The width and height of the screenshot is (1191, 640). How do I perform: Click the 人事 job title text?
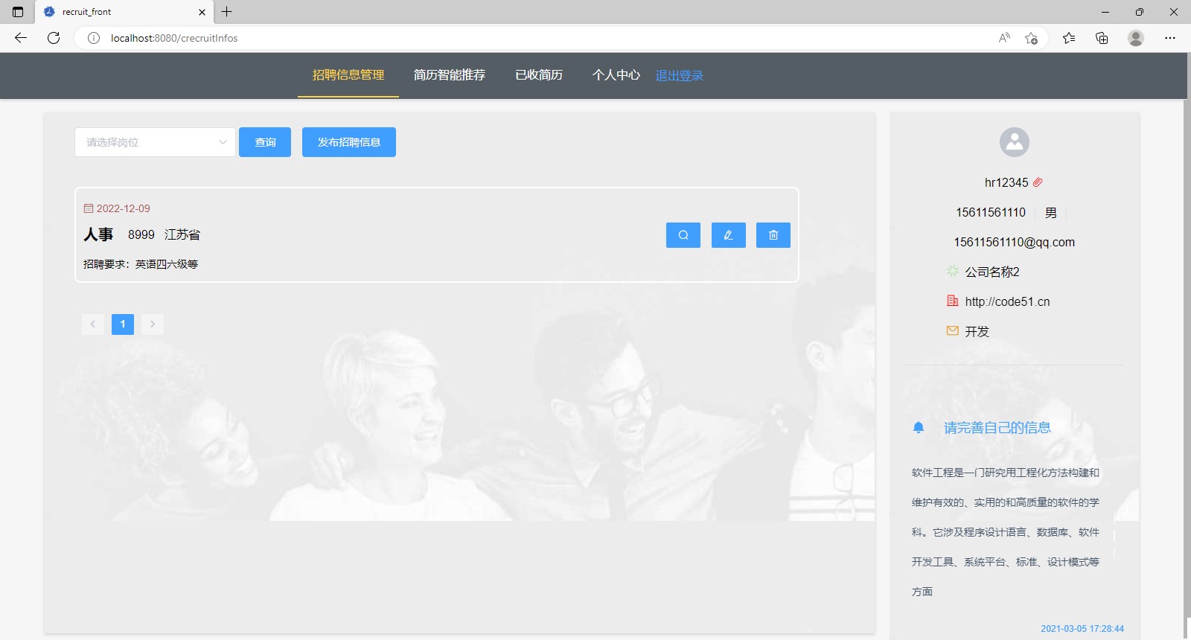[x=98, y=234]
